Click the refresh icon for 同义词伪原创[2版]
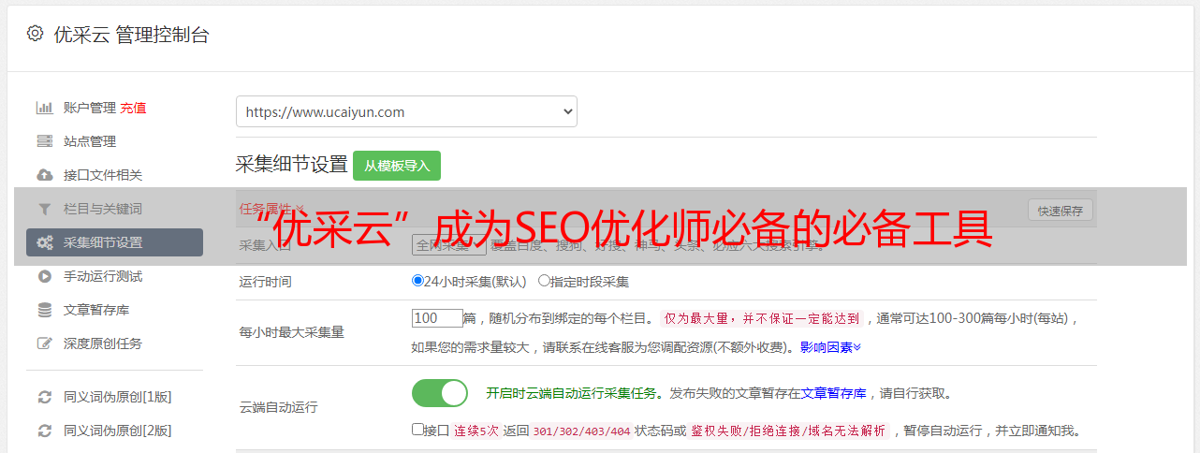The width and height of the screenshot is (1200, 453). click(44, 431)
